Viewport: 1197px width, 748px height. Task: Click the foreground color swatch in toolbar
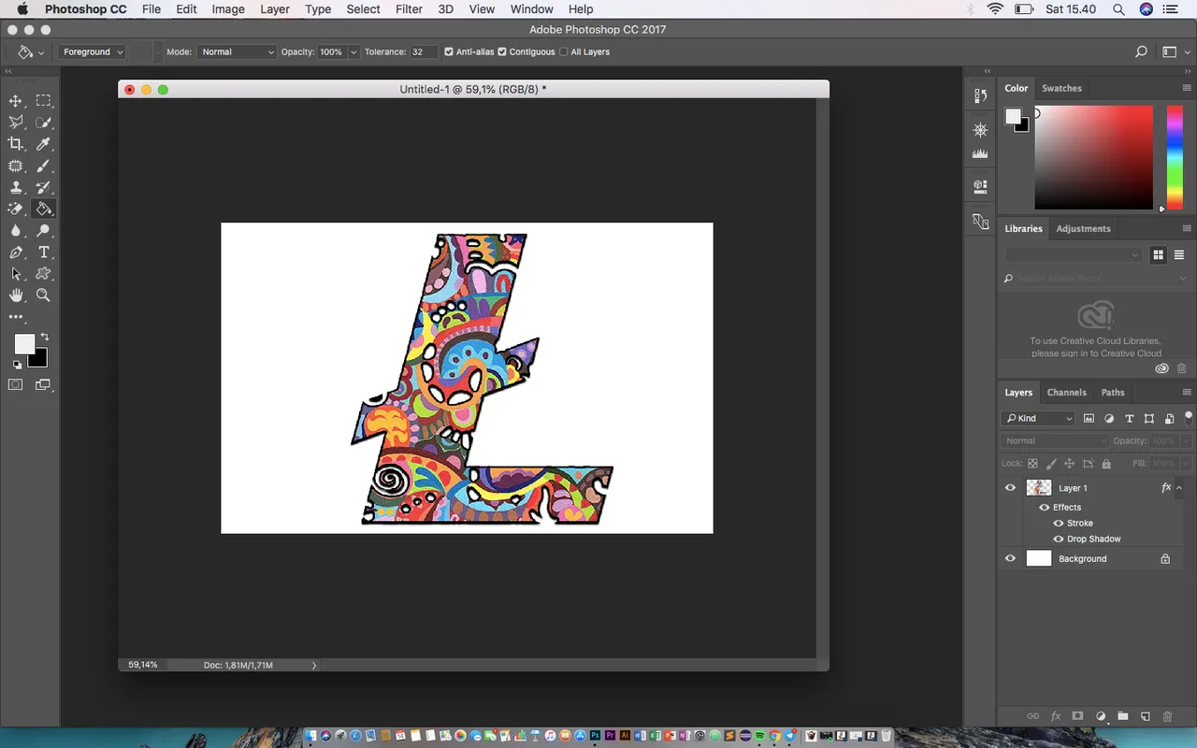coord(23,344)
